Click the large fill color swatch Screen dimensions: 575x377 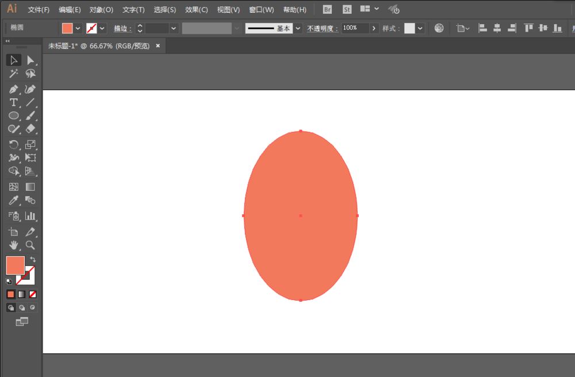point(15,265)
